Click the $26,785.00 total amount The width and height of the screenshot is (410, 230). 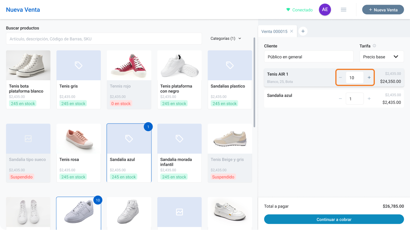click(393, 206)
